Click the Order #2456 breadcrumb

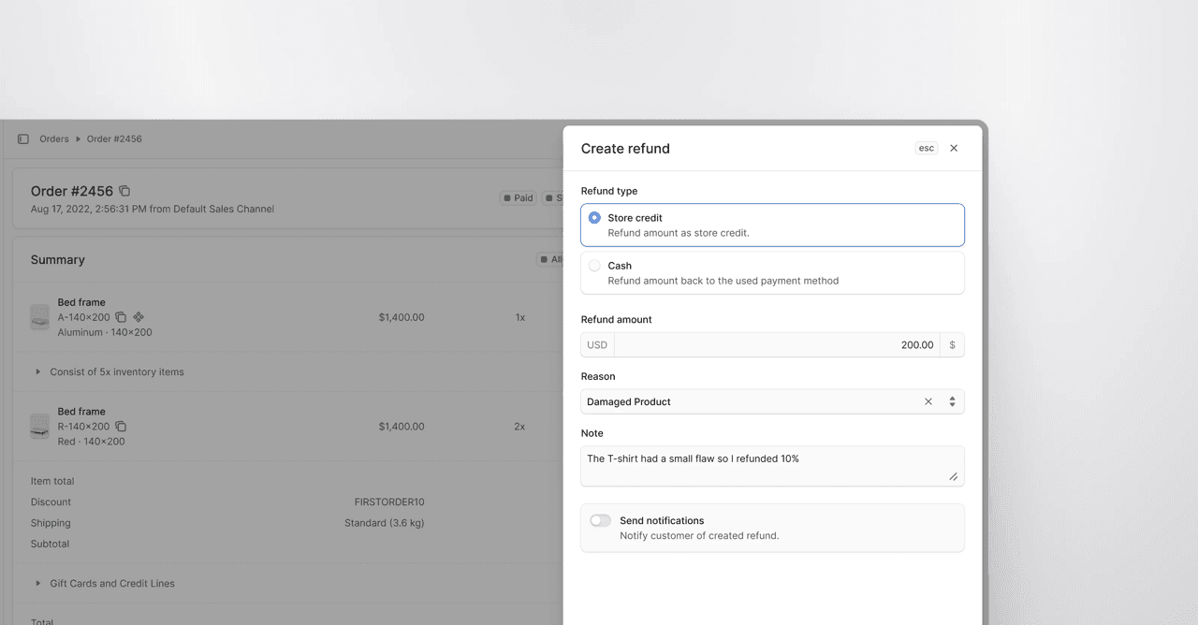pos(114,138)
